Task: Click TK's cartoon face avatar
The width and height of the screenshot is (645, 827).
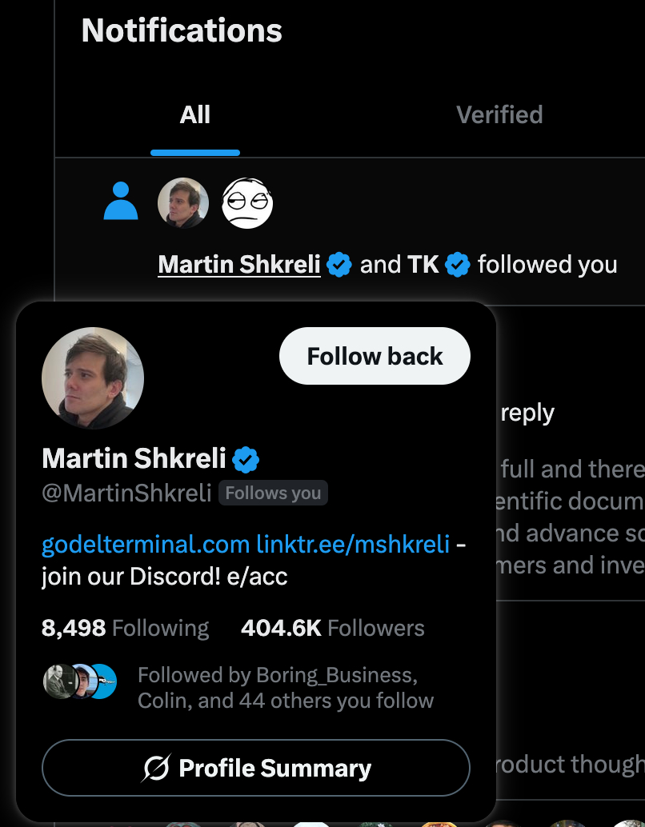Action: 247,203
